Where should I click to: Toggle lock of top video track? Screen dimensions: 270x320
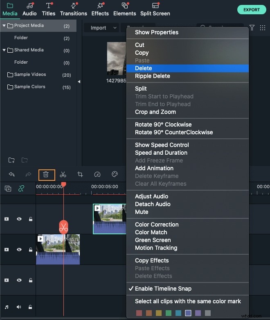pos(31,219)
